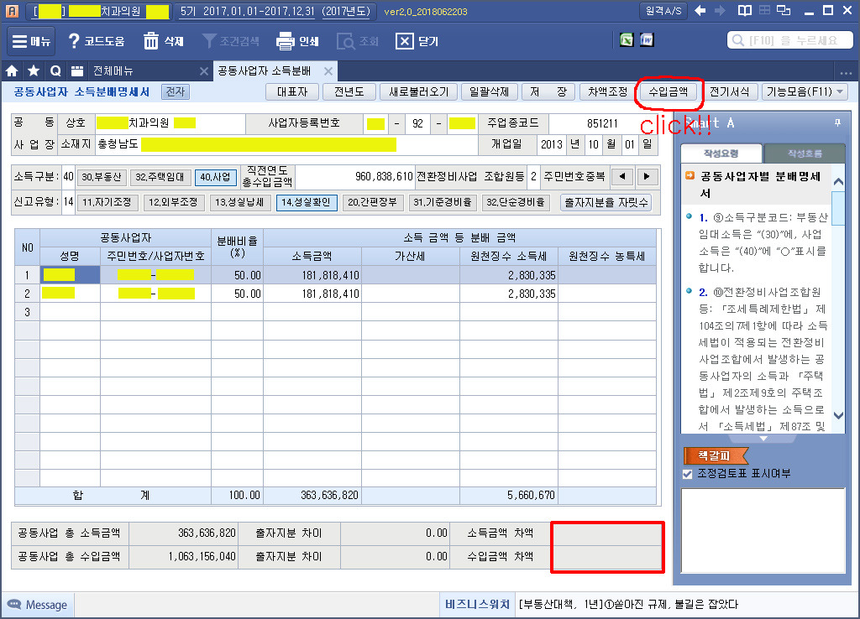Select filing type 31.기준경비율

(443, 203)
